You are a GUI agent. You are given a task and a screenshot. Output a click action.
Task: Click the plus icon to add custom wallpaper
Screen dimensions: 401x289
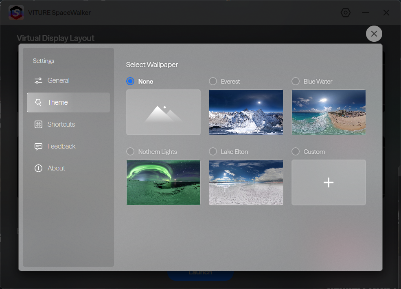[329, 183]
